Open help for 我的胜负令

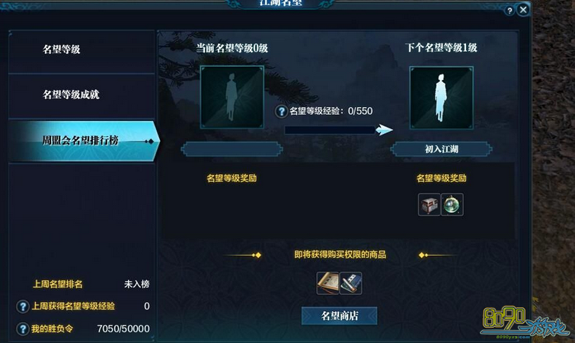(23, 329)
